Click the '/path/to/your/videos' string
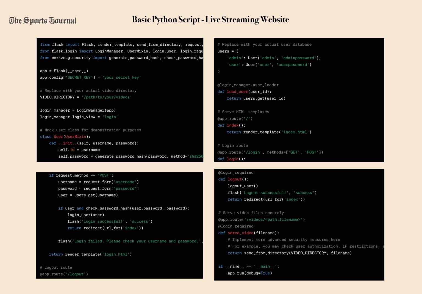Image resolution: width=422 pixels, height=294 pixels. (x=107, y=97)
